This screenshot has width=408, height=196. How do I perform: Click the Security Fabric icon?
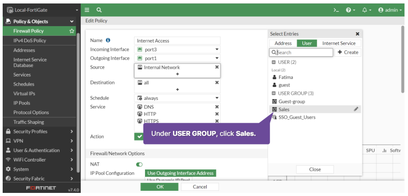pos(8,179)
